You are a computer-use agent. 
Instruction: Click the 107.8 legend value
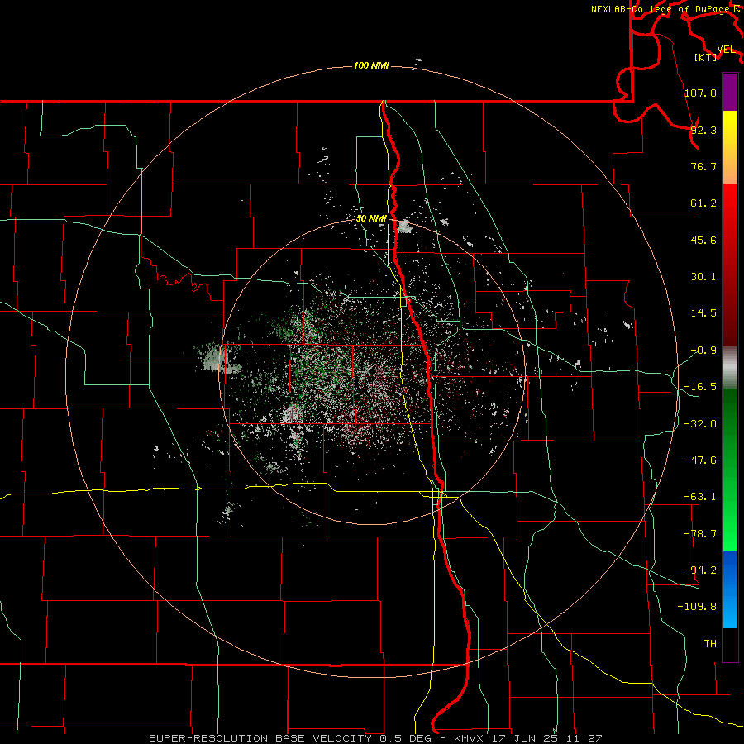(x=701, y=93)
